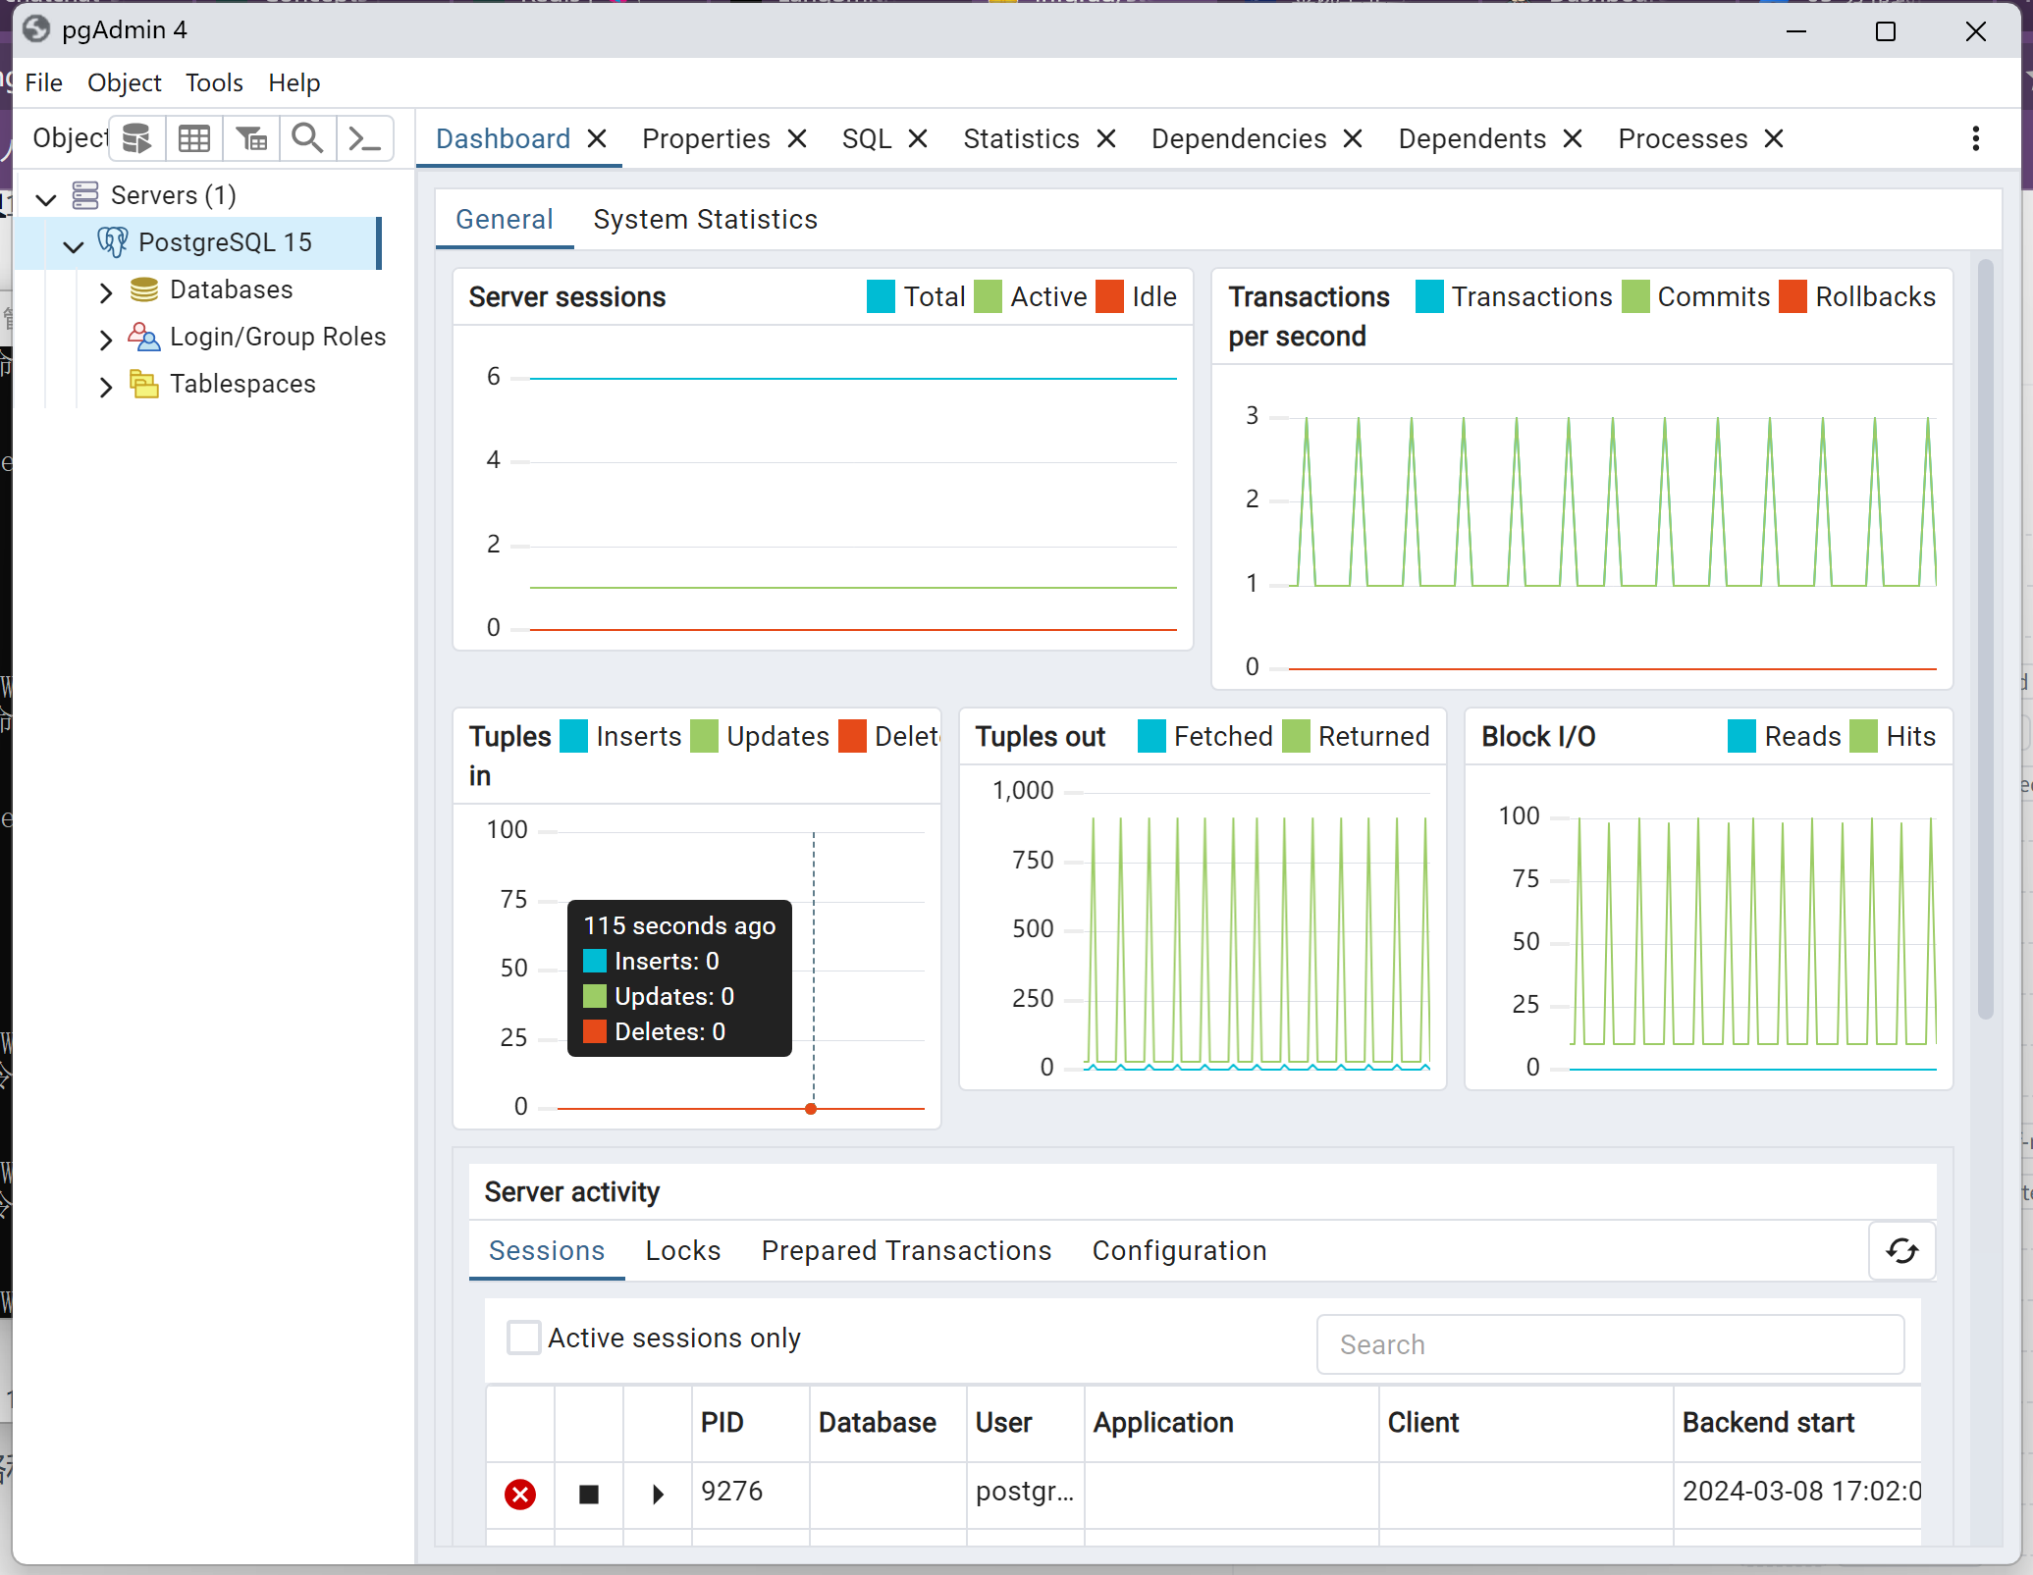Open the View Data table icon
This screenshot has height=1575, width=2033.
(x=194, y=138)
